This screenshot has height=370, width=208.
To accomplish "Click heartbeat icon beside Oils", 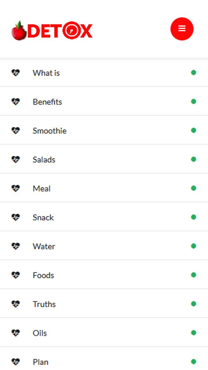I will (16, 333).
